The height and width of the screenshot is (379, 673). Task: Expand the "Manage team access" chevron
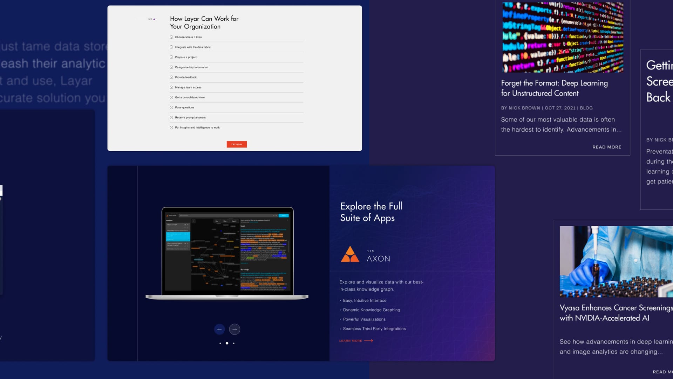(x=171, y=87)
